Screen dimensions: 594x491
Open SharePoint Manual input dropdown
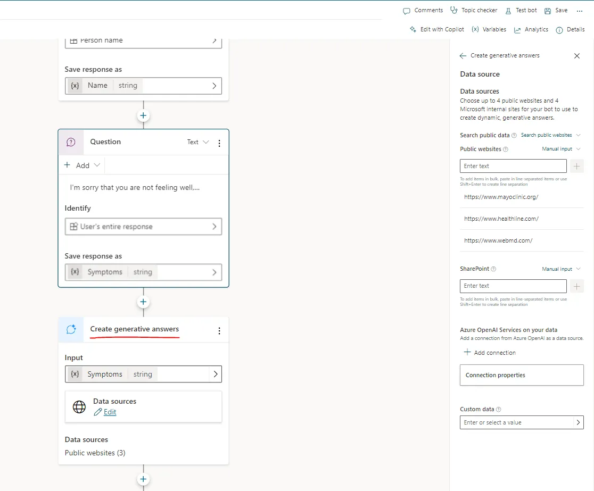click(x=561, y=269)
